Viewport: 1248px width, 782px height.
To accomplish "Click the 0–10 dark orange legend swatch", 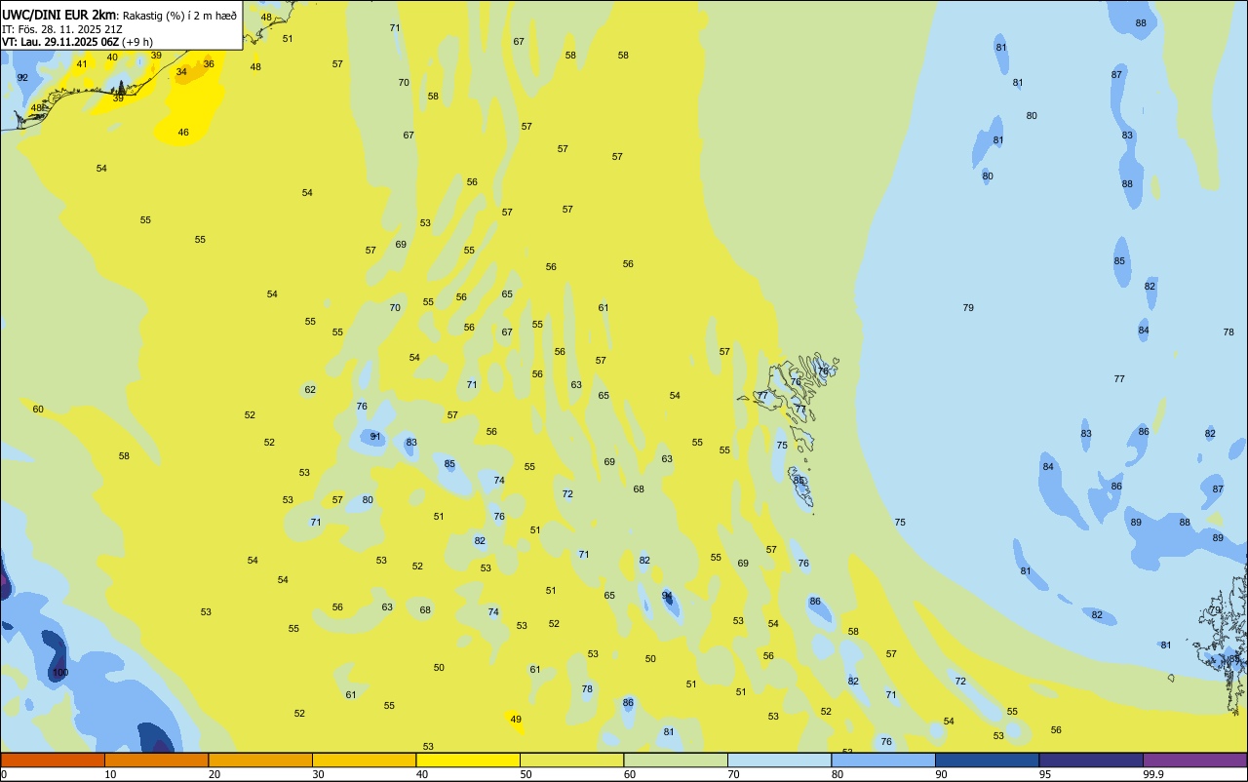I will [x=53, y=760].
